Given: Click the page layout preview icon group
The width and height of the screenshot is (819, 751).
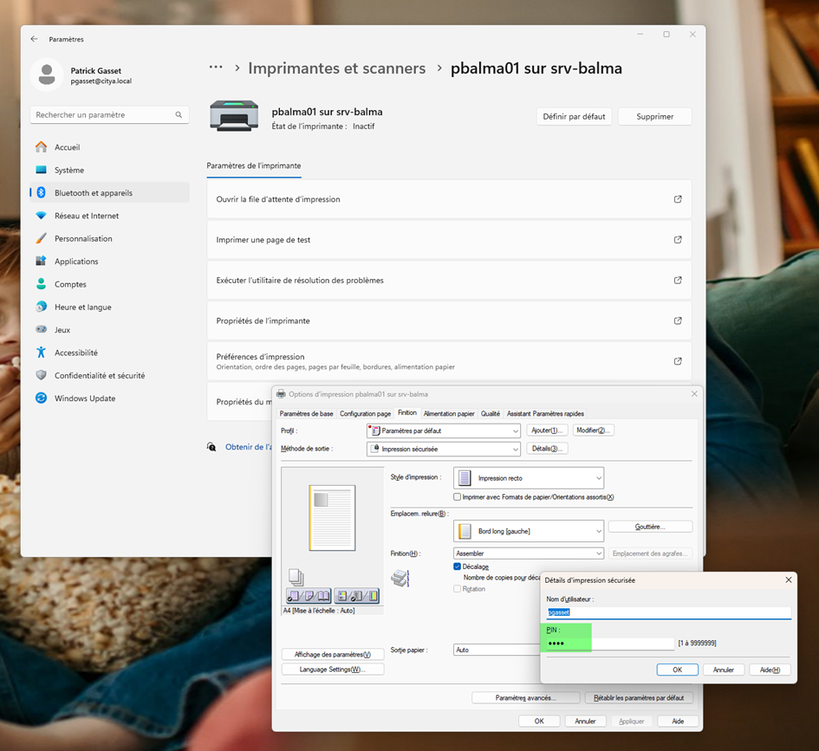Looking at the screenshot, I should coord(309,596).
